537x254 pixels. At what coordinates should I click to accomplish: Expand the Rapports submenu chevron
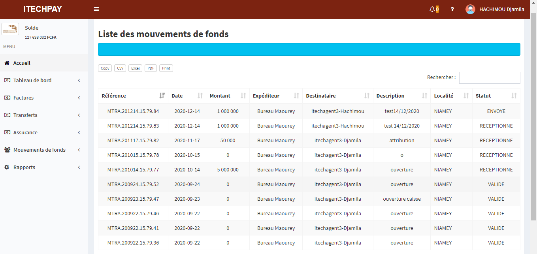tap(78, 167)
